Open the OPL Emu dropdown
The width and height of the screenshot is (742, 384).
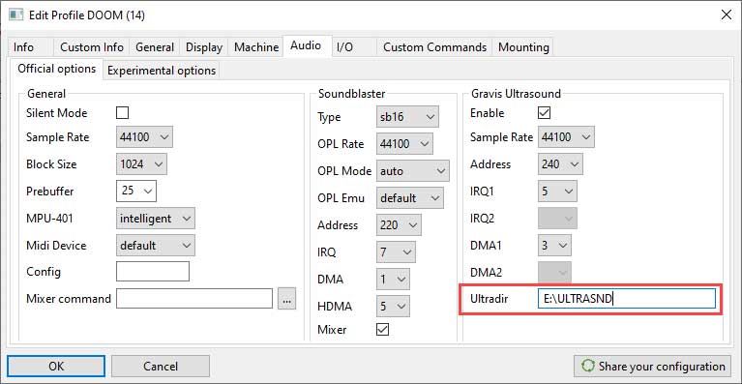coord(410,197)
